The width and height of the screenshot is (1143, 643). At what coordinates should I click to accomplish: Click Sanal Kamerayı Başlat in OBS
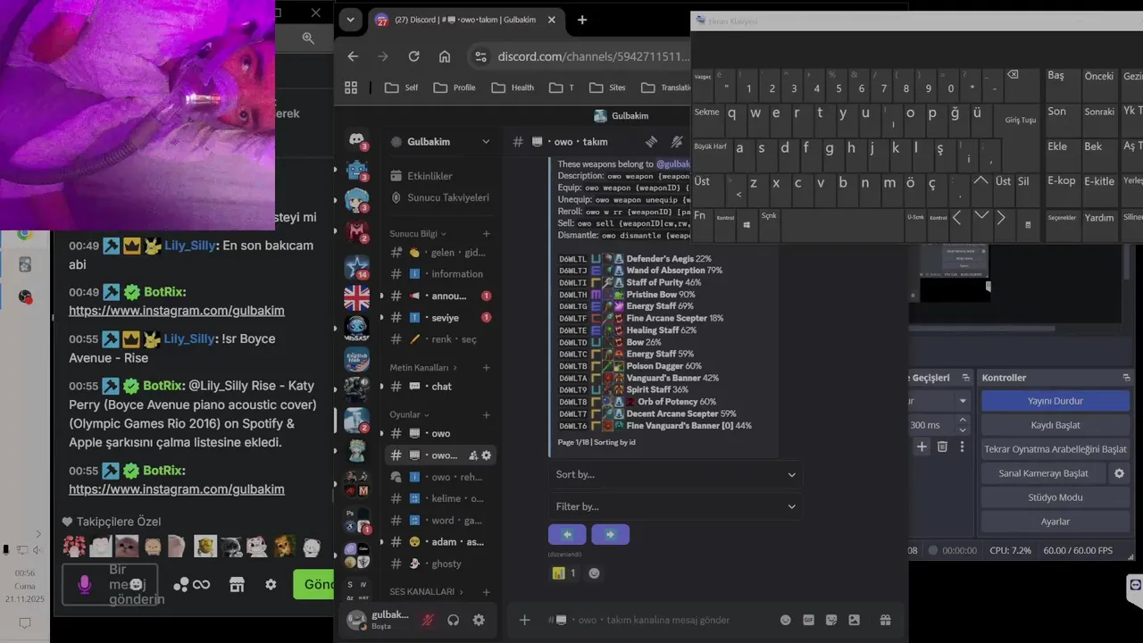[x=1043, y=473]
